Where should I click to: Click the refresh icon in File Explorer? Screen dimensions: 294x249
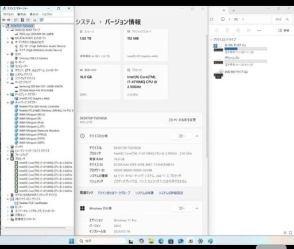(x=211, y=20)
